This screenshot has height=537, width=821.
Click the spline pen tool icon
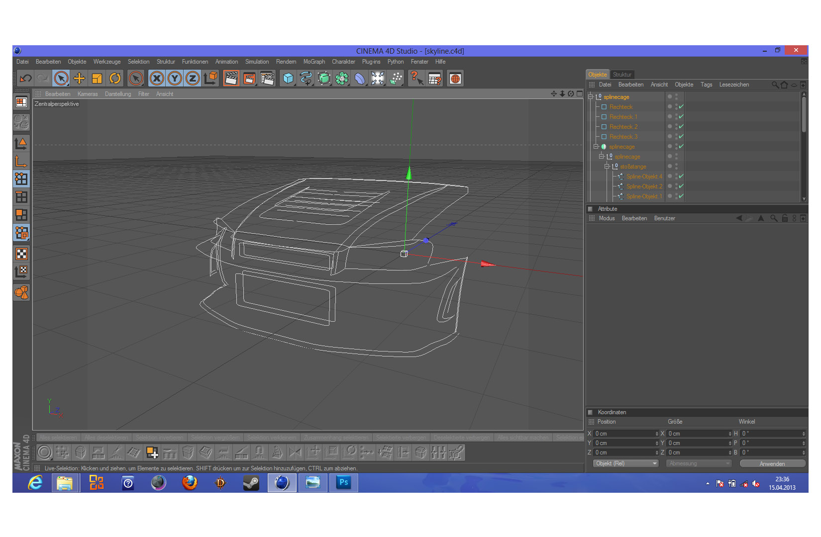coord(306,79)
